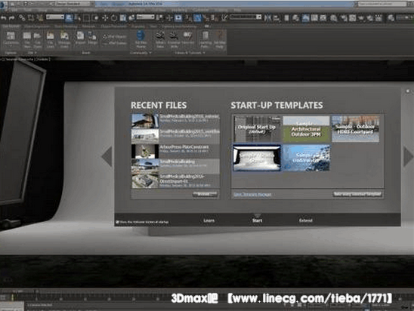Viewport: 414px width, 311px height.
Task: Select Sample Outdoor HDRI Courtyard template
Action: pos(355,129)
